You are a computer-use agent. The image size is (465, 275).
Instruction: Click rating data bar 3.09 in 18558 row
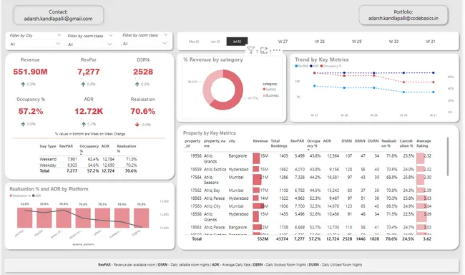click(x=421, y=216)
